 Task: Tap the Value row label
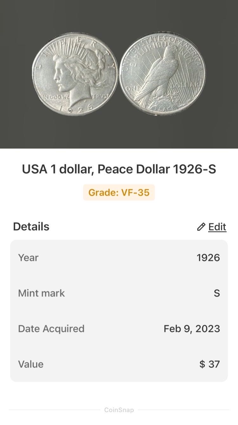(31, 364)
